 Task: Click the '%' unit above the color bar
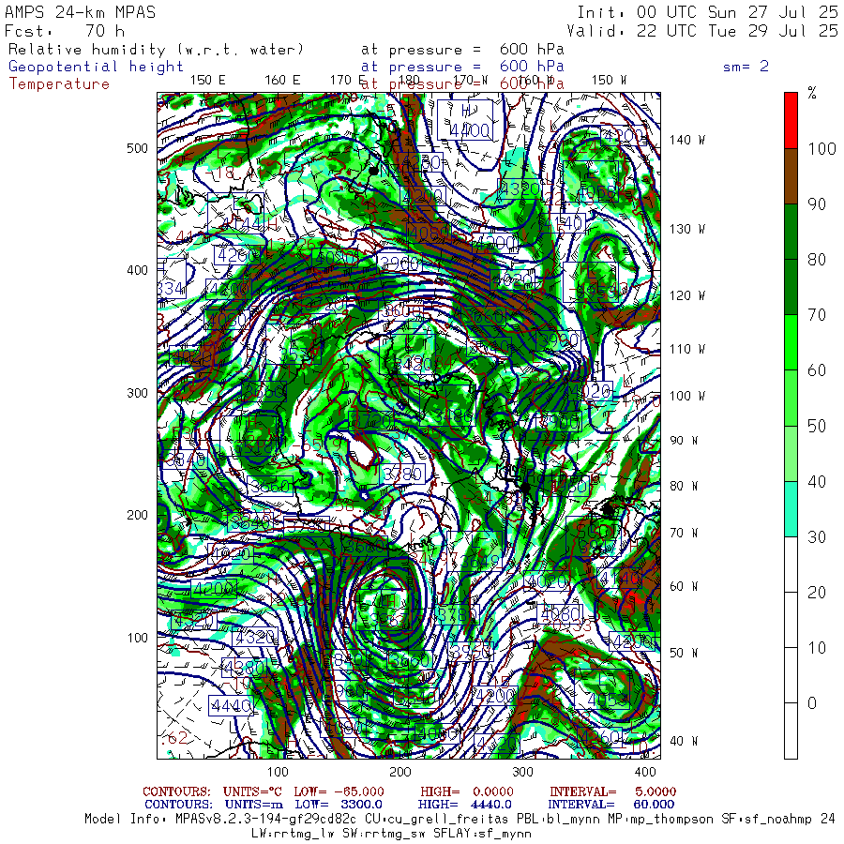point(812,93)
